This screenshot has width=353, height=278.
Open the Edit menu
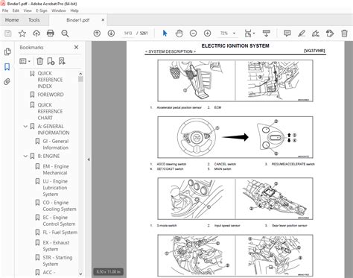[x=16, y=10]
